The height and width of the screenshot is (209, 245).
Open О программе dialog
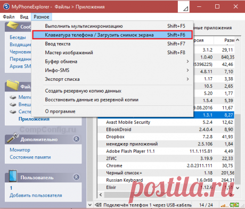pos(112,111)
